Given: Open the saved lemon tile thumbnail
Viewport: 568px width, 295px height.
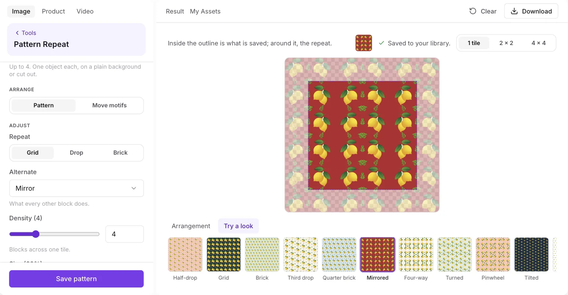Looking at the screenshot, I should [x=364, y=43].
